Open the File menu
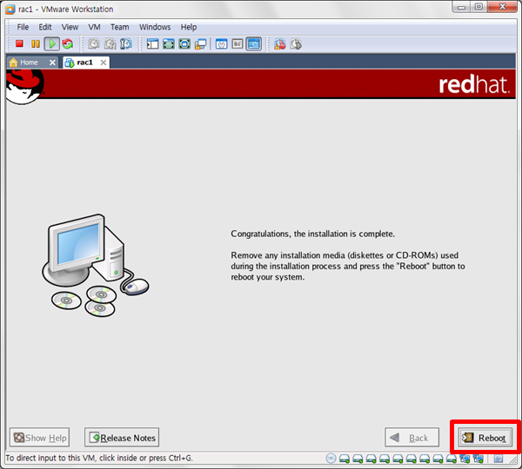Viewport: 522px width, 469px height. pos(23,27)
